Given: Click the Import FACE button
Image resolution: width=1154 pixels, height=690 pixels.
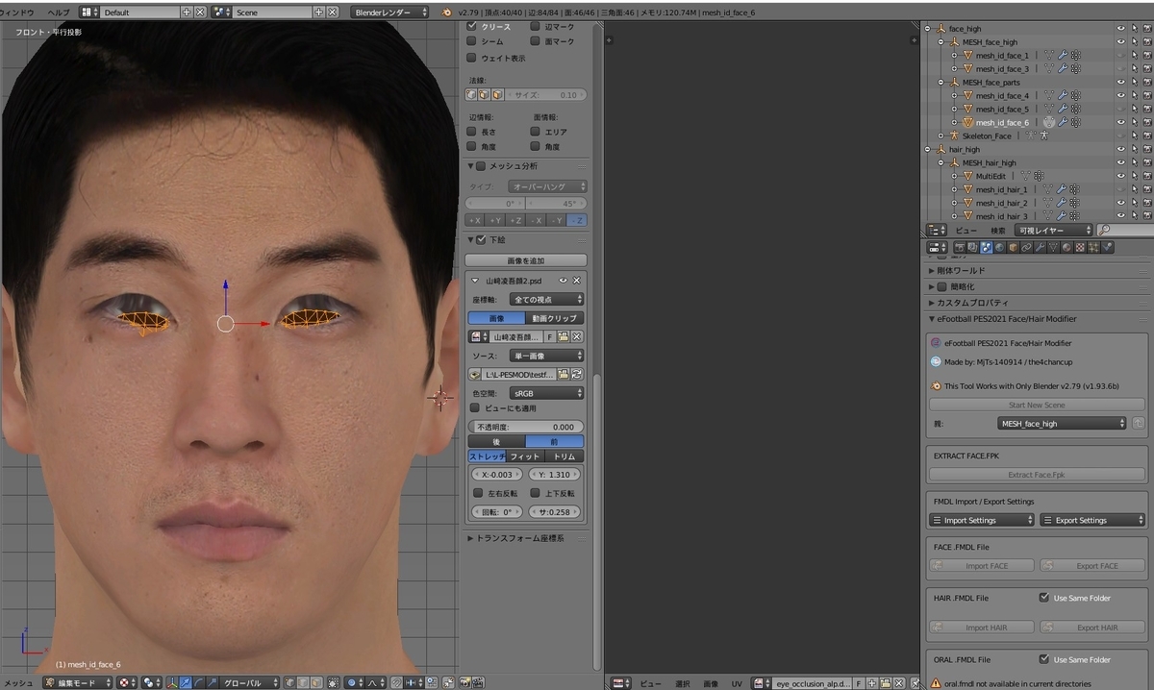Looking at the screenshot, I should point(982,566).
